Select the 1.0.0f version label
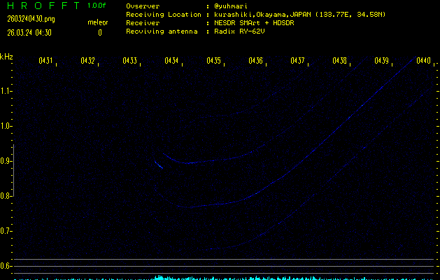Screen dimensions: 440x280 point(97,6)
